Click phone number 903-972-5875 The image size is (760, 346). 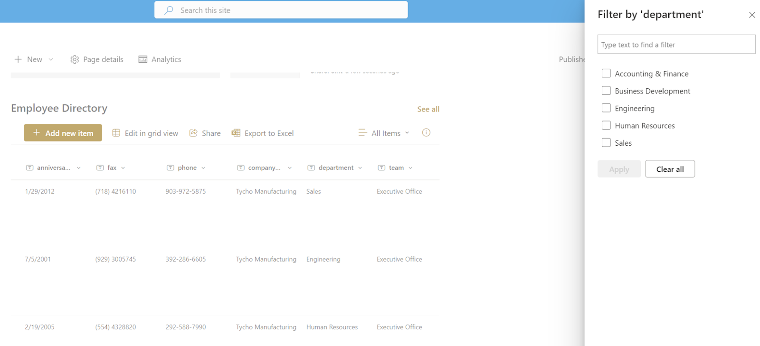coord(186,191)
